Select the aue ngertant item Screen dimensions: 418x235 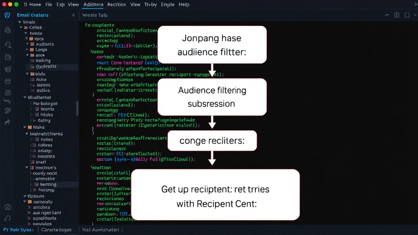[x=47, y=213]
